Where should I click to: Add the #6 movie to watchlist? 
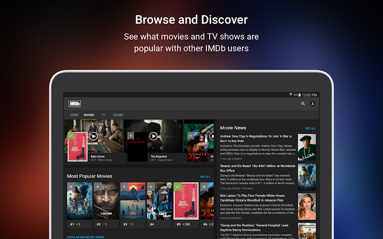point(204,186)
